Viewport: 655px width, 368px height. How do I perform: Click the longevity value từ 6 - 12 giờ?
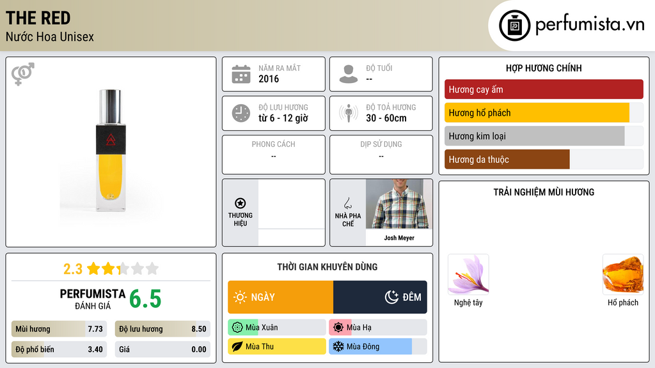click(x=283, y=118)
